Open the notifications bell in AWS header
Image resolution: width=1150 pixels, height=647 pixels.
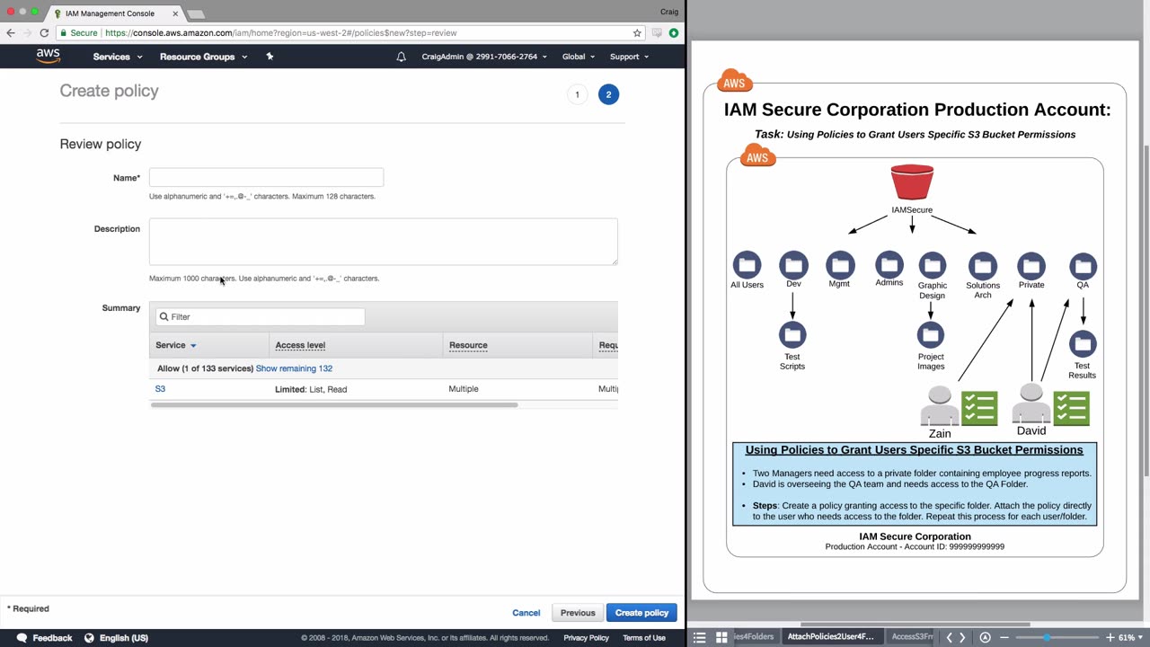tap(402, 57)
